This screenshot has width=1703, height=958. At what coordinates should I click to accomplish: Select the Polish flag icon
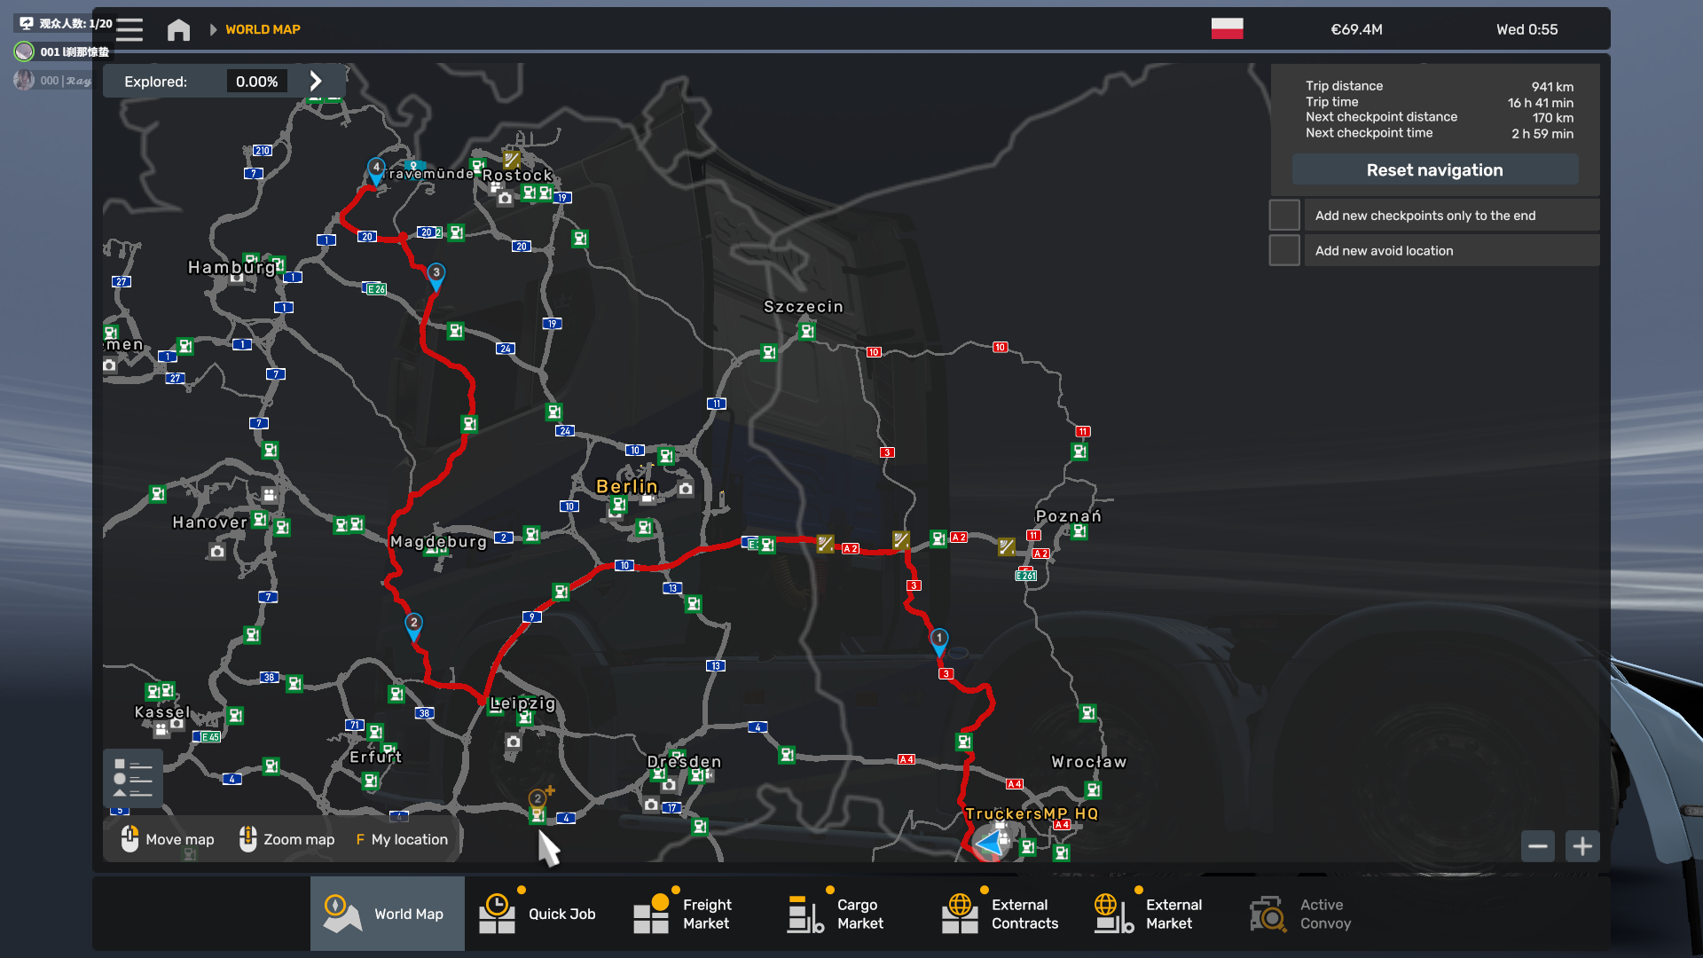click(1227, 29)
